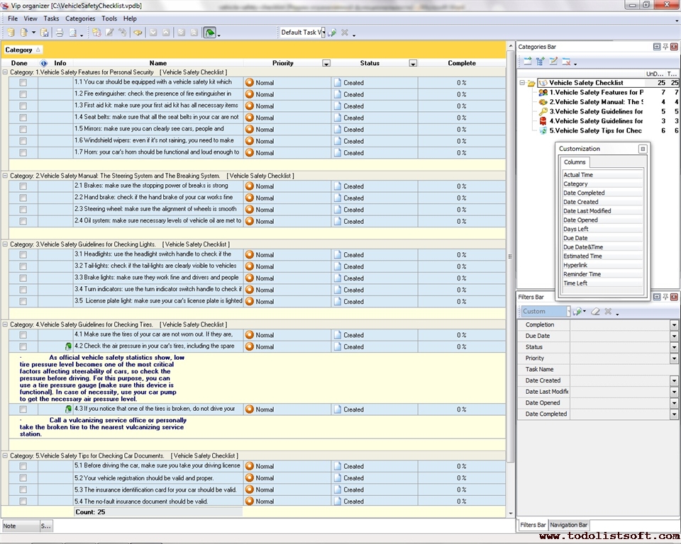Click the first icon in Categories Bar toolbar
The height and width of the screenshot is (544, 681).
click(527, 62)
